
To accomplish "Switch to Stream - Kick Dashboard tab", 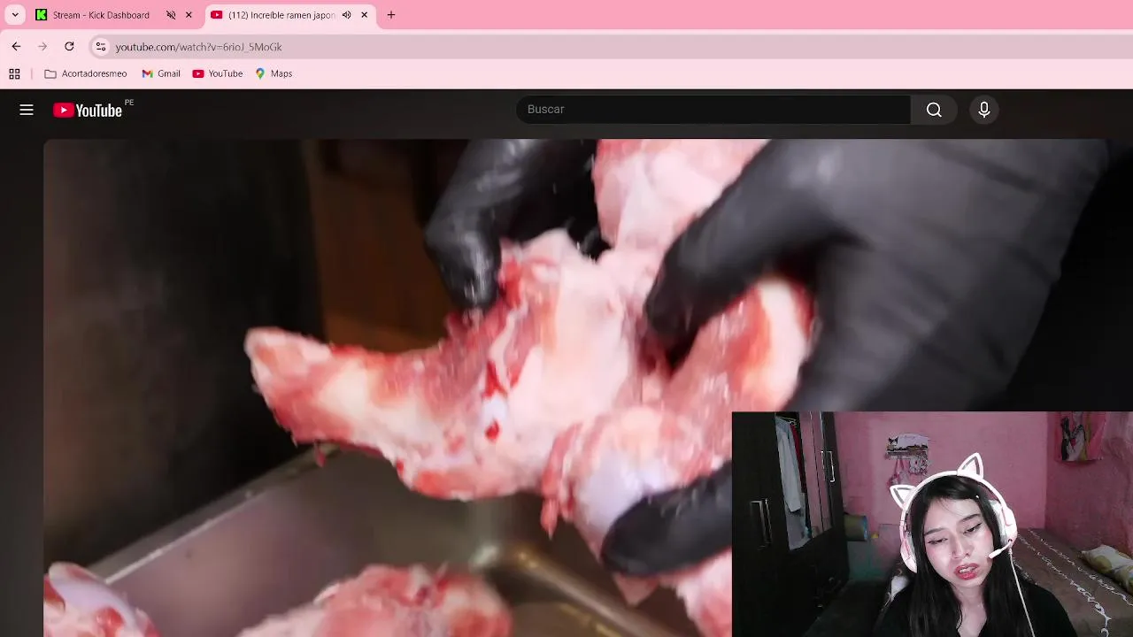I will (x=101, y=15).
